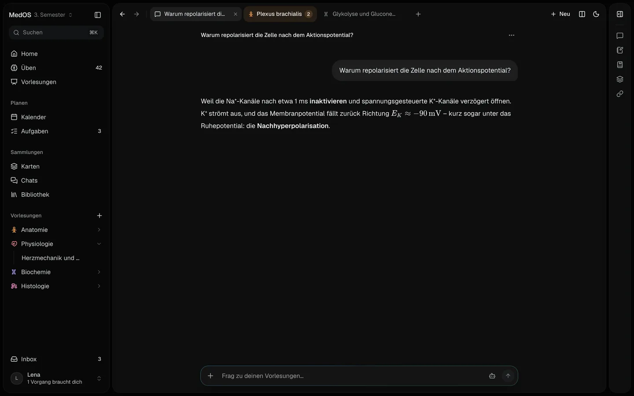Click the Neu button

click(x=560, y=14)
